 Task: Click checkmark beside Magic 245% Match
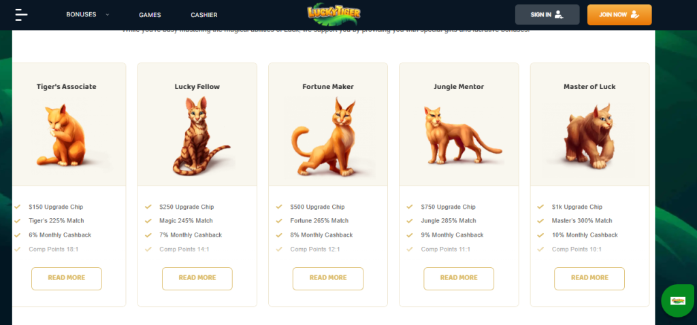(x=148, y=221)
